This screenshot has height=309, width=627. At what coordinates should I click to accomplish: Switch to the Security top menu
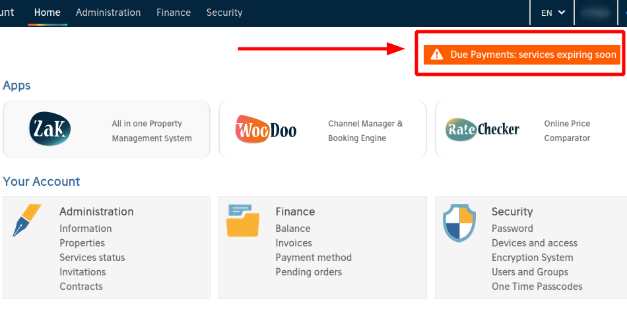tap(224, 13)
